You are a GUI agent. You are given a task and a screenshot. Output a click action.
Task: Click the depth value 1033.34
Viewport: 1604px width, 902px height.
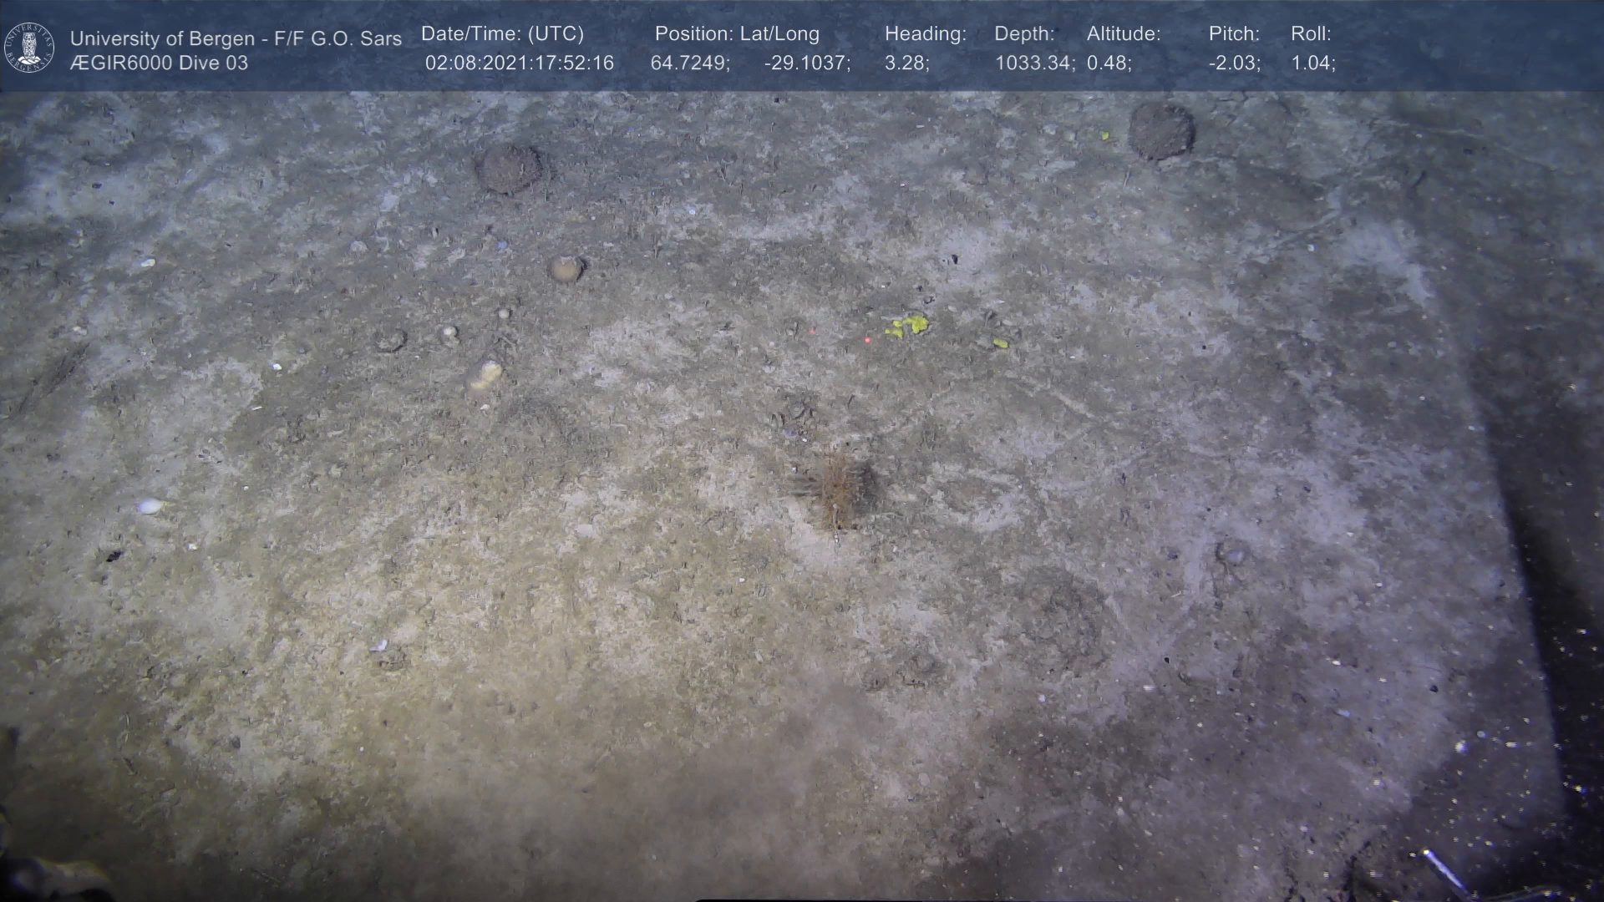click(1033, 63)
